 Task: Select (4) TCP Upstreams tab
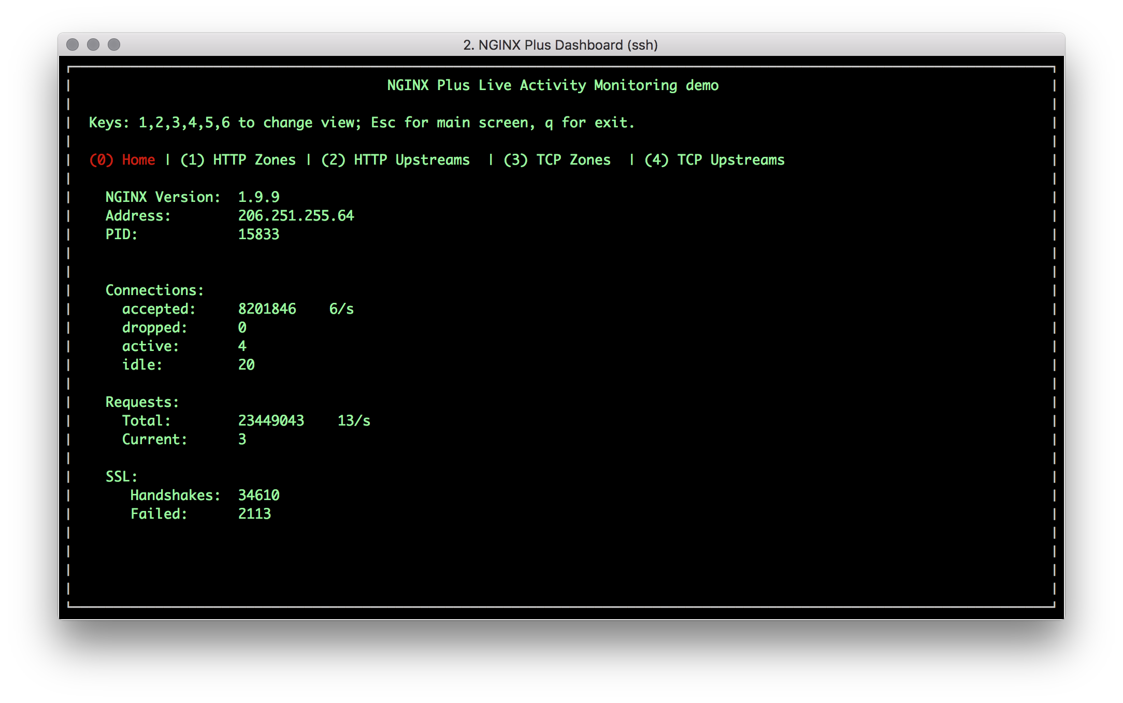[x=714, y=160]
